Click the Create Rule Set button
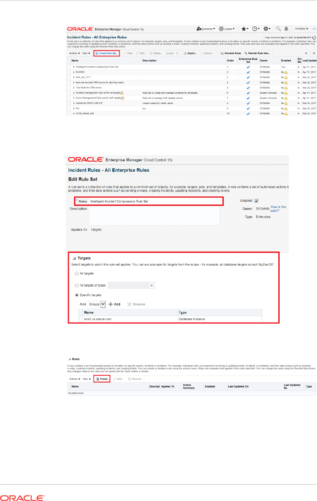The width and height of the screenshot is (317, 501). coord(107,53)
